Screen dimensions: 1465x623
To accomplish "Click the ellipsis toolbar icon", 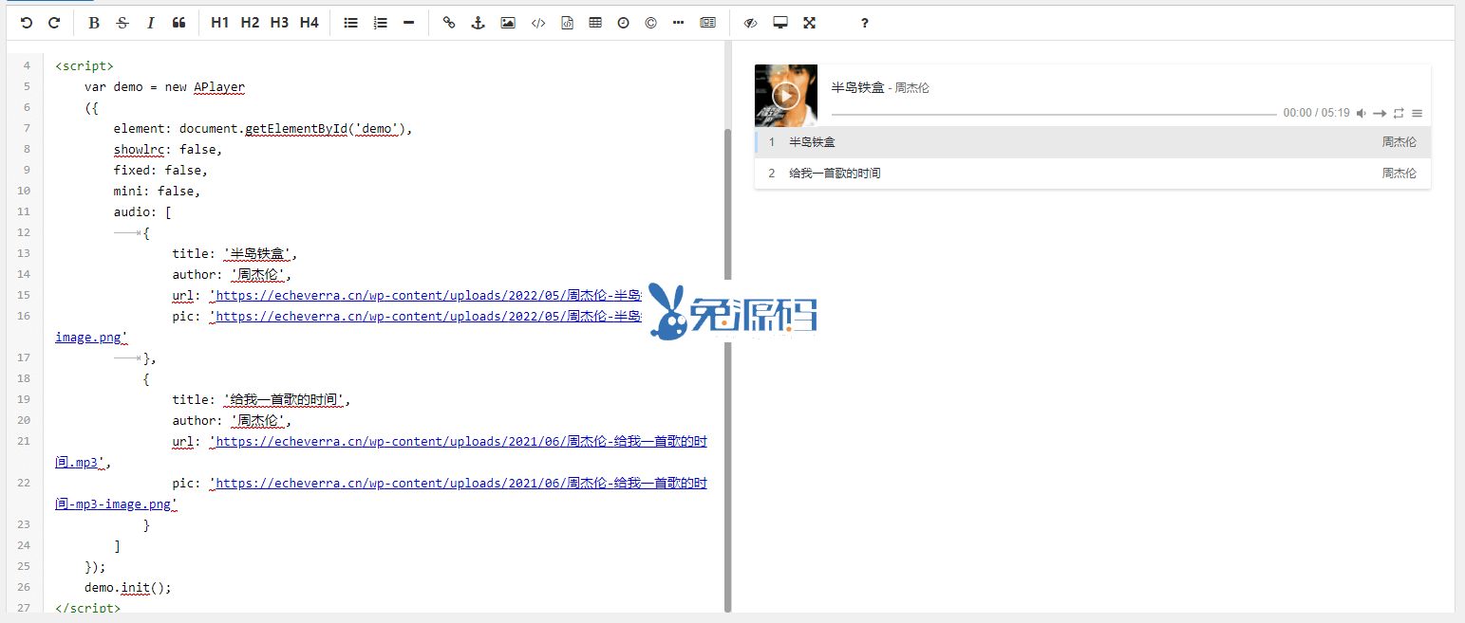I will [678, 23].
